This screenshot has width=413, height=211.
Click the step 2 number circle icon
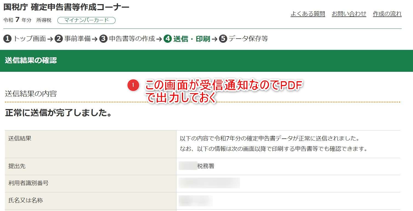(x=58, y=39)
